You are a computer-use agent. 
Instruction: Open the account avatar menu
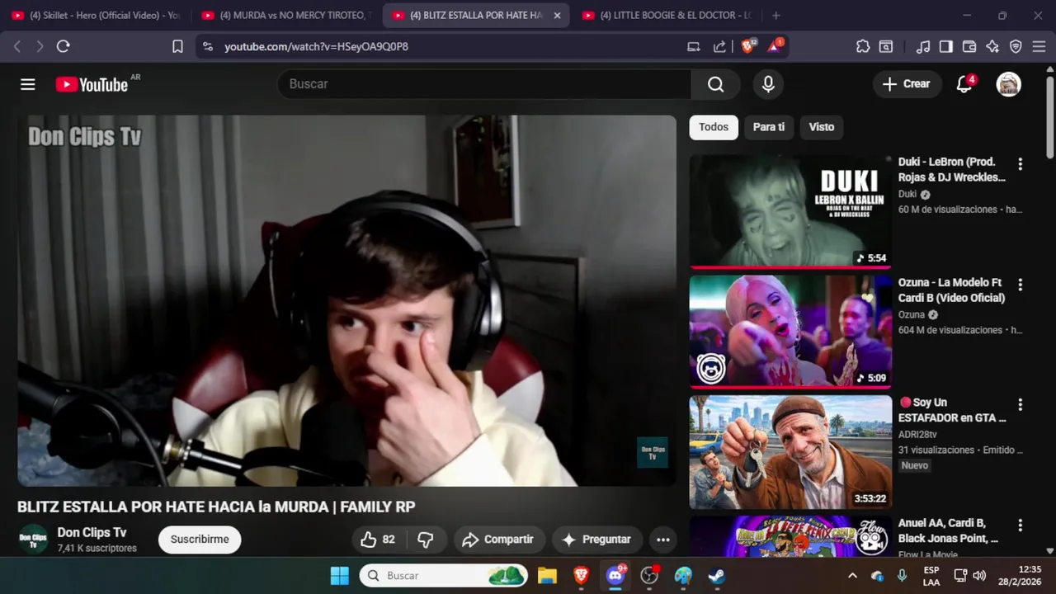tap(1008, 84)
